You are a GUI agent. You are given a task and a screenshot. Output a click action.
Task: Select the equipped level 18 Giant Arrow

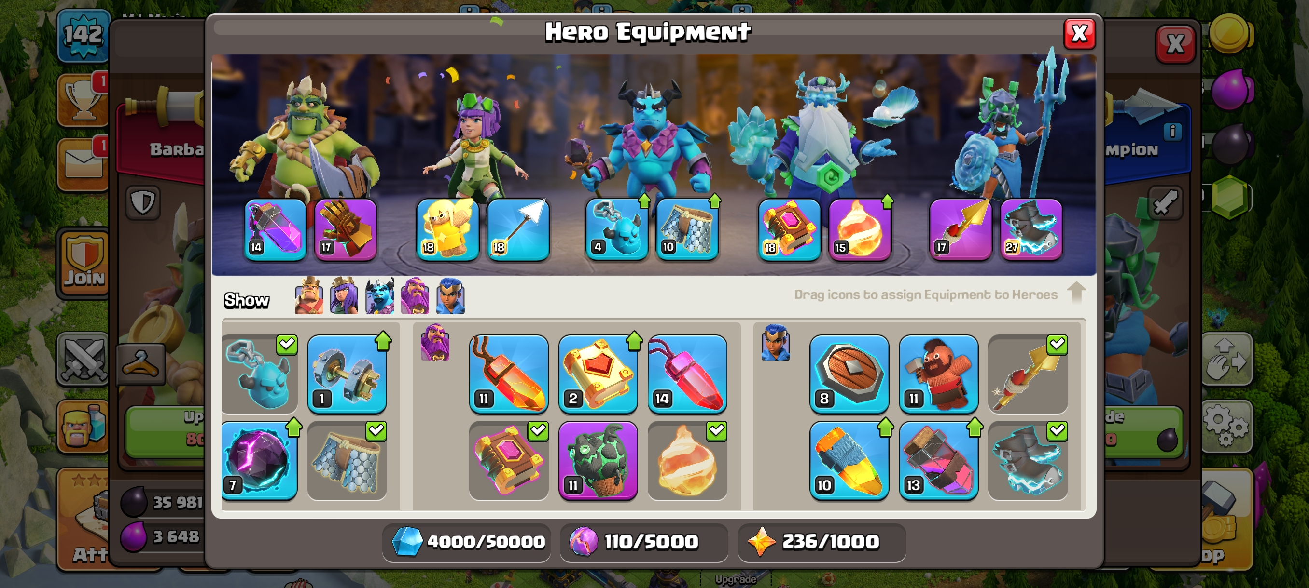coord(518,230)
